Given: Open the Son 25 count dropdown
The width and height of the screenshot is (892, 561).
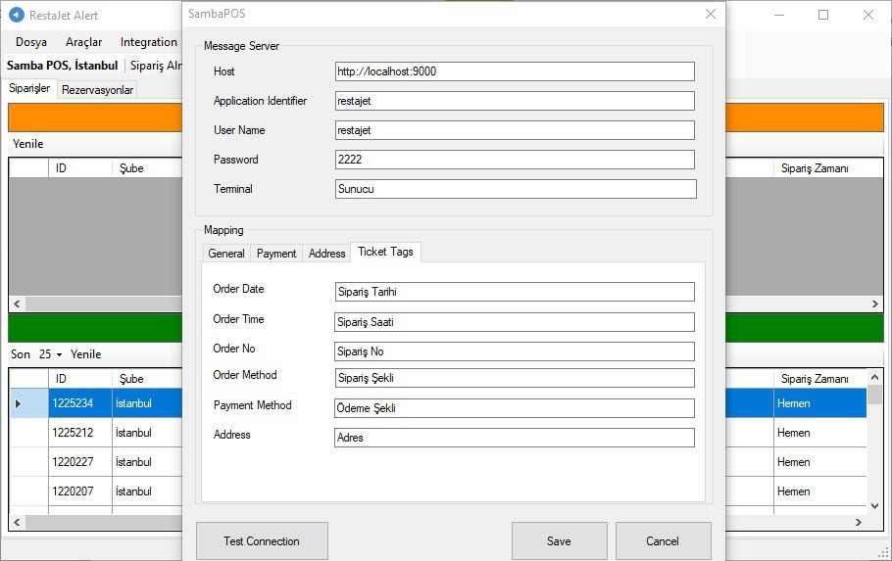Looking at the screenshot, I should point(51,354).
